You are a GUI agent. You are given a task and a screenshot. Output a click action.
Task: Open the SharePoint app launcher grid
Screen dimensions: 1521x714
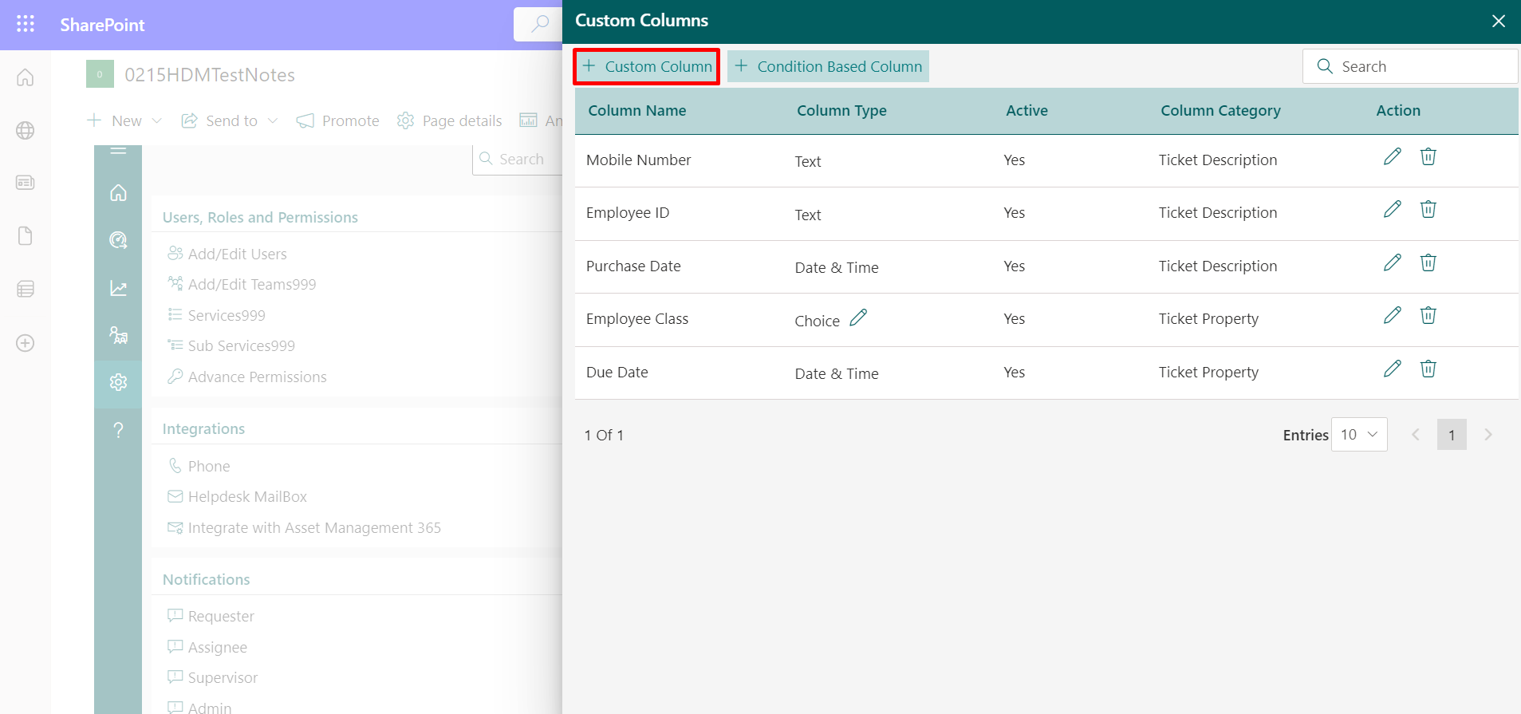click(x=26, y=24)
